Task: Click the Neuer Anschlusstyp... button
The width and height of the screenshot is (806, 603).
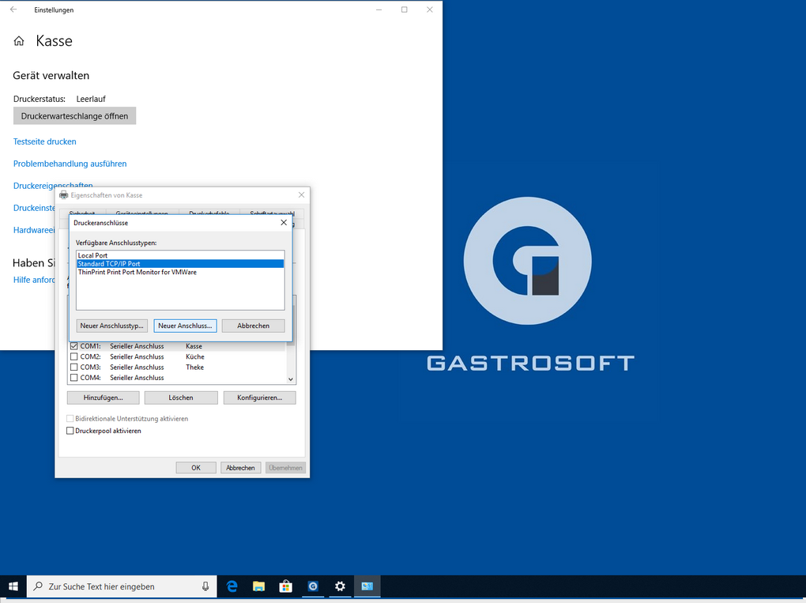Action: (111, 326)
